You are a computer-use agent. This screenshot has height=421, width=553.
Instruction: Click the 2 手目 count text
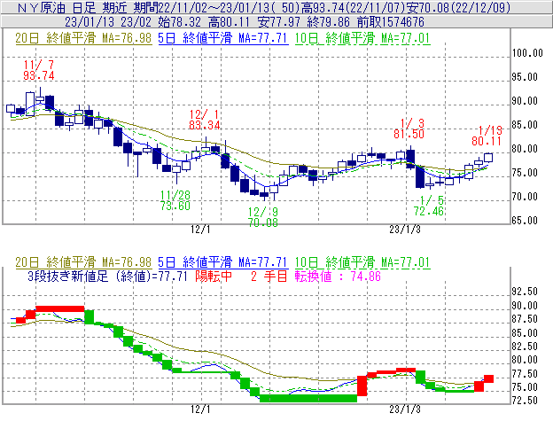[x=269, y=276]
